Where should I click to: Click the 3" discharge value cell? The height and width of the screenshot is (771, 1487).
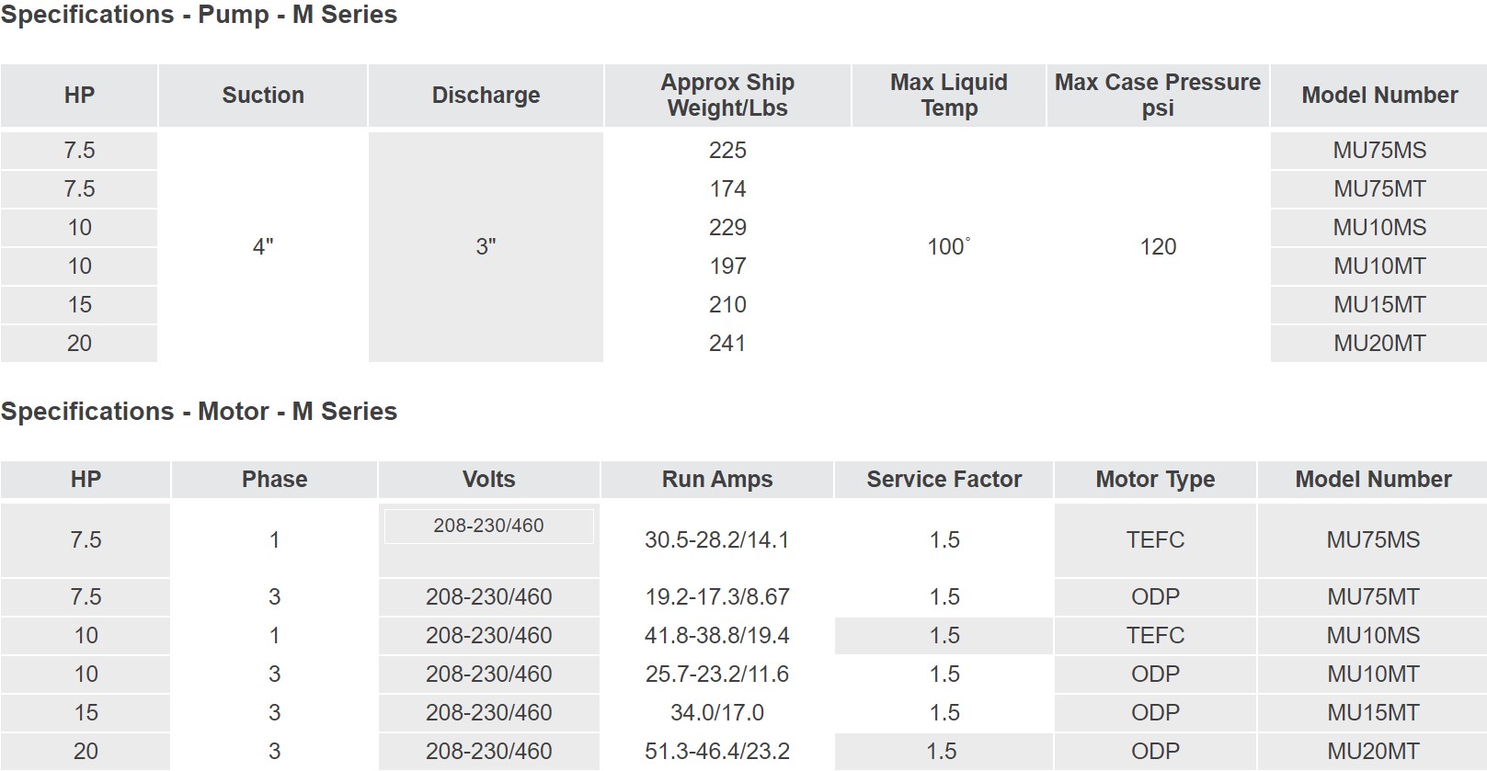pyautogui.click(x=486, y=246)
